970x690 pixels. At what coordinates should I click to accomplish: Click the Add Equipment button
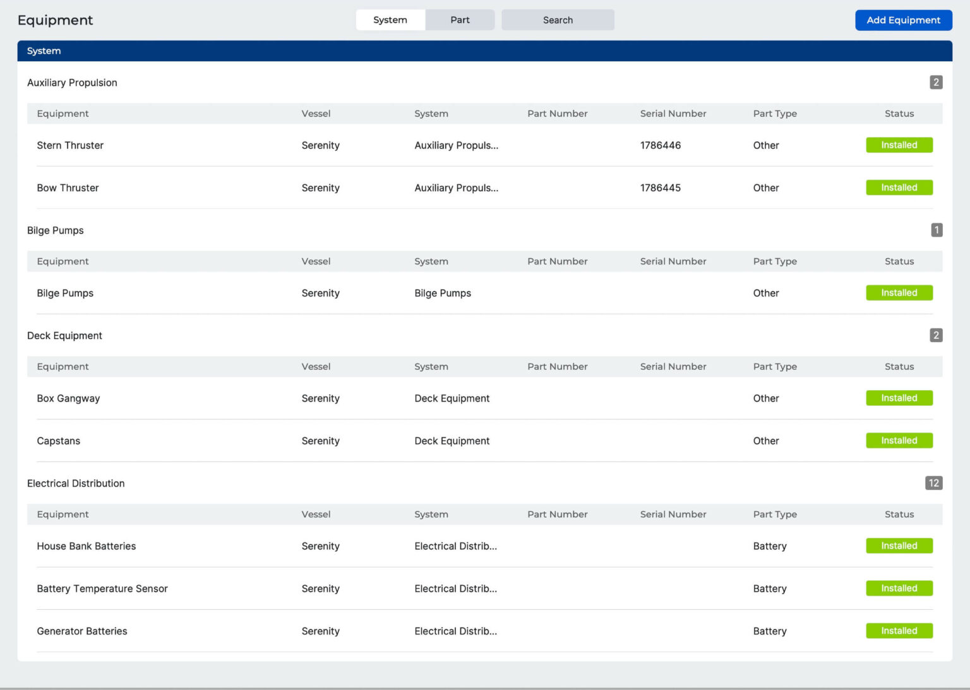[x=903, y=20]
